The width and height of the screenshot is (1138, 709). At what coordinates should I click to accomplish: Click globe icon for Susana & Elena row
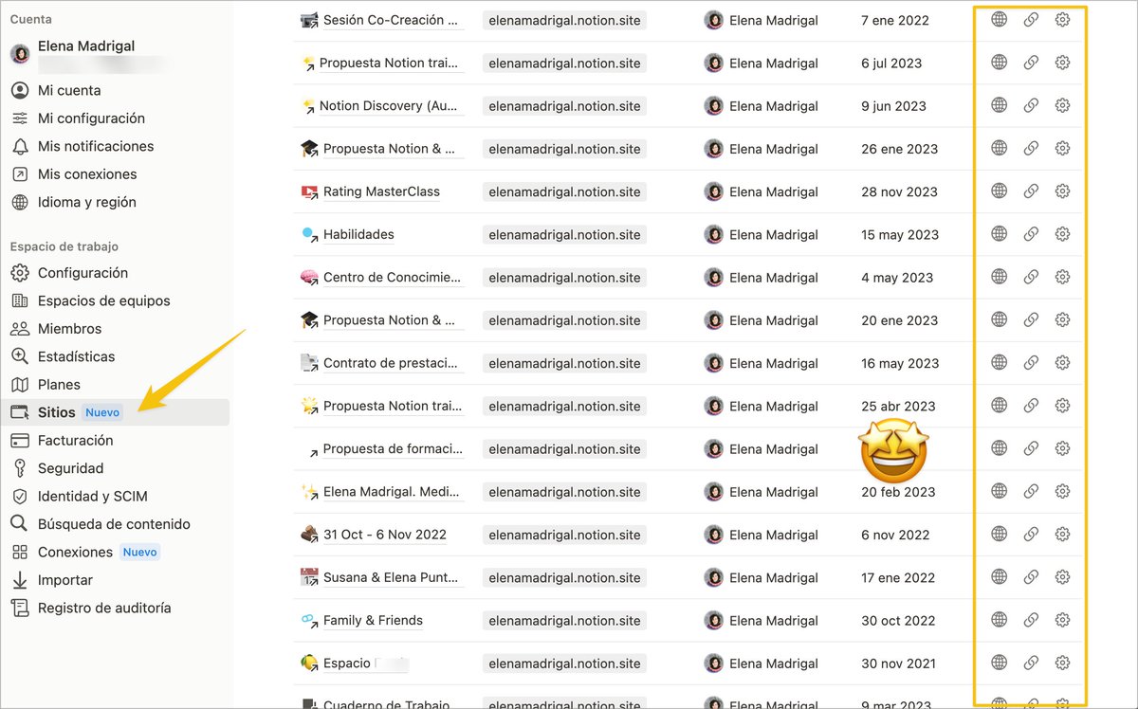coord(999,576)
